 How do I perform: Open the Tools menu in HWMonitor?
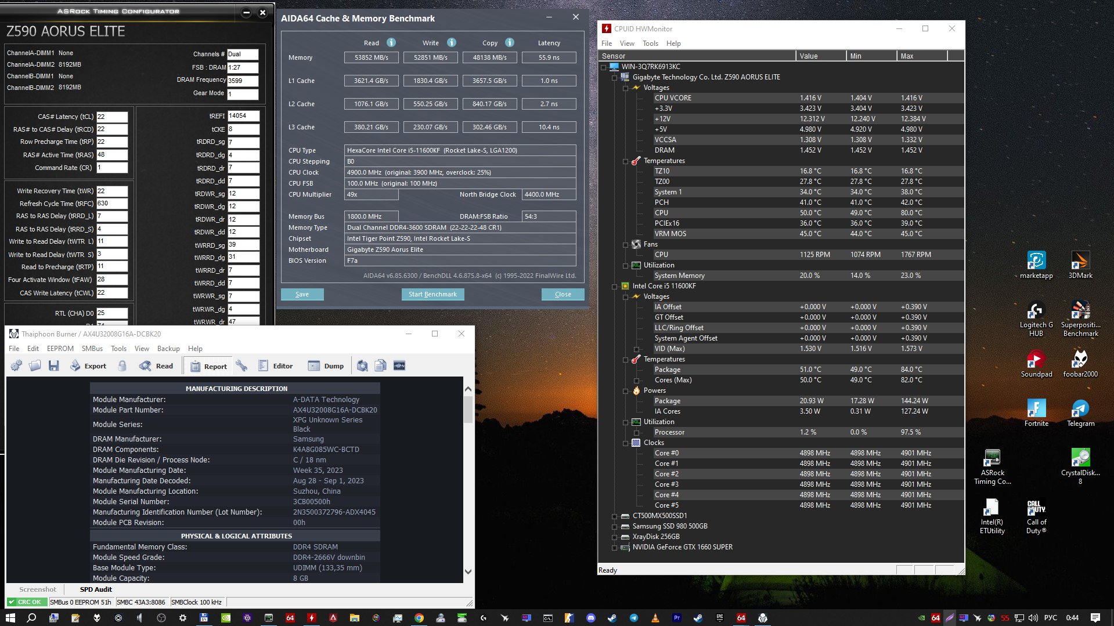(650, 44)
